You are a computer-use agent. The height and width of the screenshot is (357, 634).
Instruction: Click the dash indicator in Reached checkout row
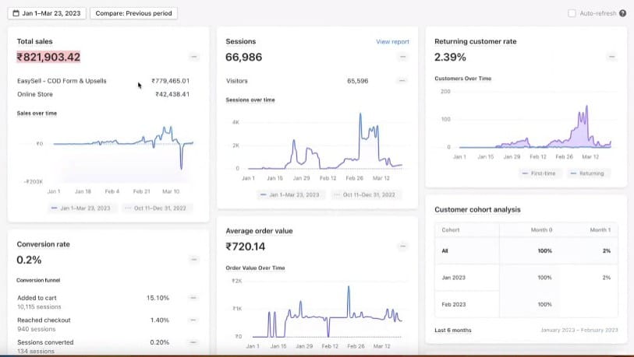click(193, 320)
